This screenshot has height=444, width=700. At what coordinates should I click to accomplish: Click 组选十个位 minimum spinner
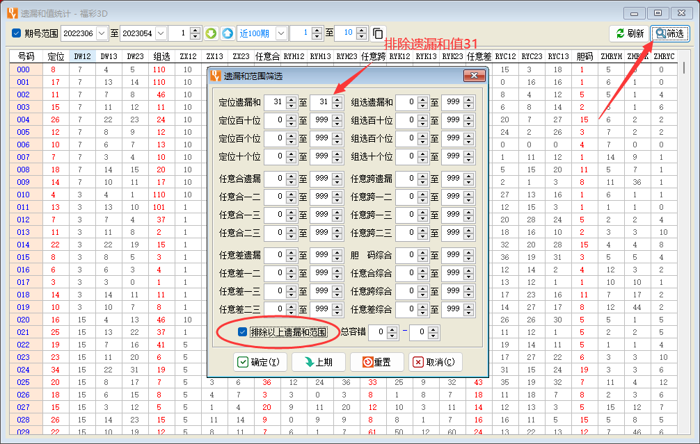click(x=423, y=157)
